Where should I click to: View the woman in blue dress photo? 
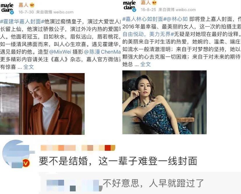point(164,102)
